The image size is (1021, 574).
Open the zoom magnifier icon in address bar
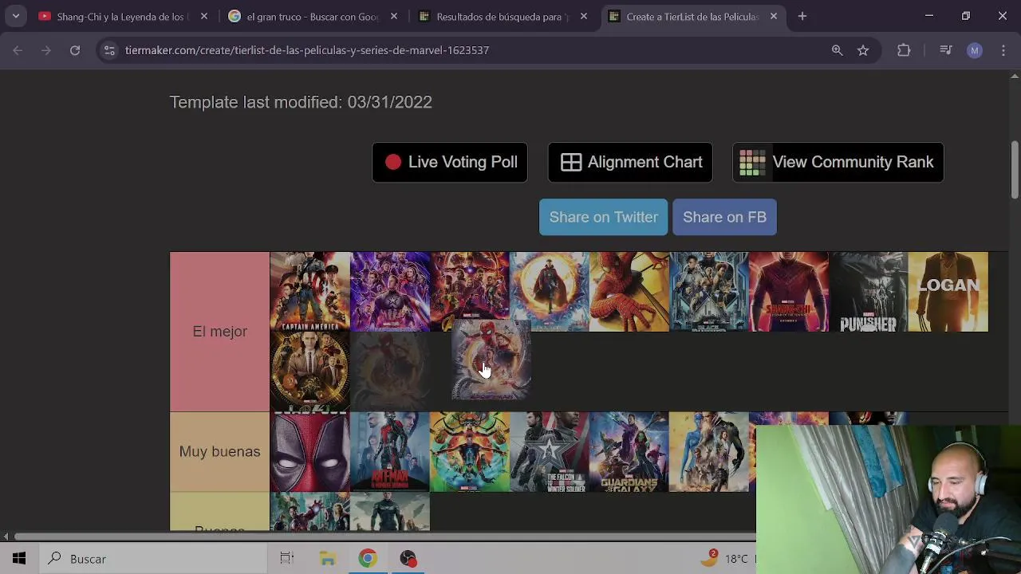click(x=837, y=50)
